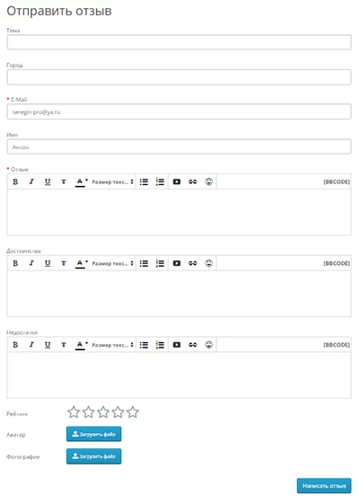Toggle bold in the Отзыв editor
This screenshot has height=503, width=359.
(15, 181)
